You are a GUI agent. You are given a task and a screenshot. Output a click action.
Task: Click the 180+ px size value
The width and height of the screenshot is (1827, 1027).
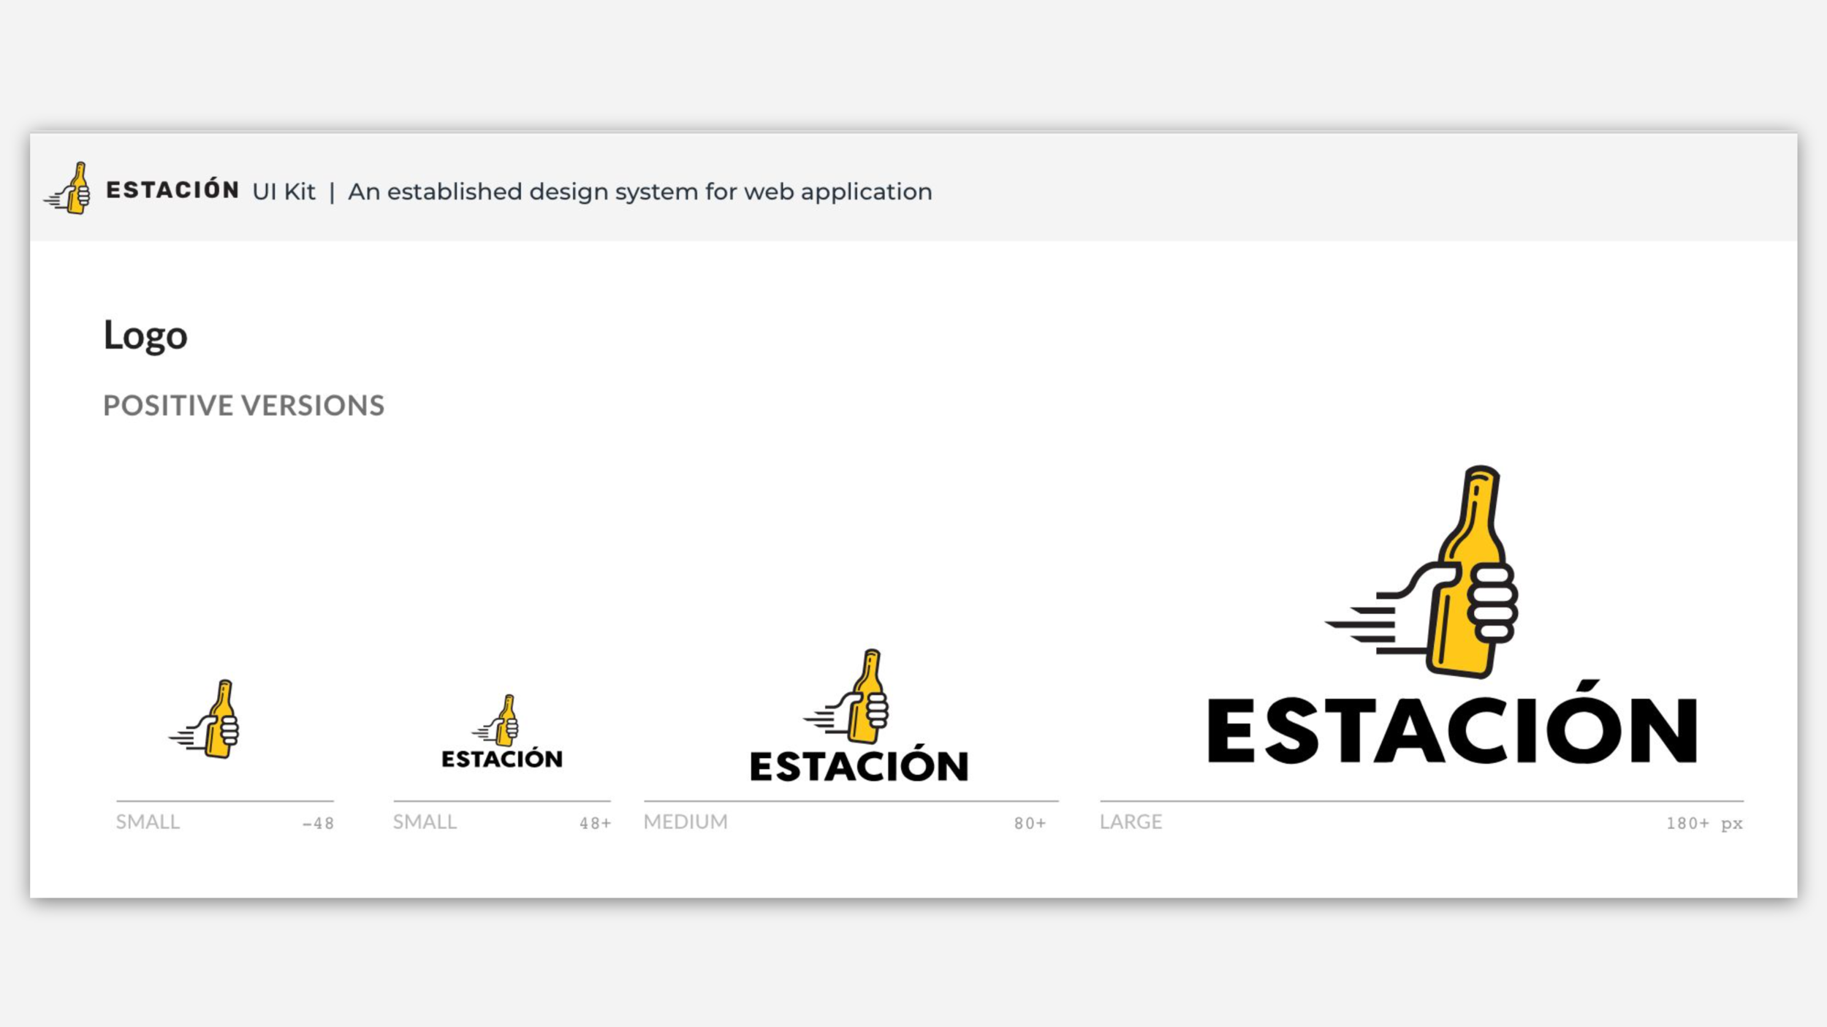click(1703, 824)
